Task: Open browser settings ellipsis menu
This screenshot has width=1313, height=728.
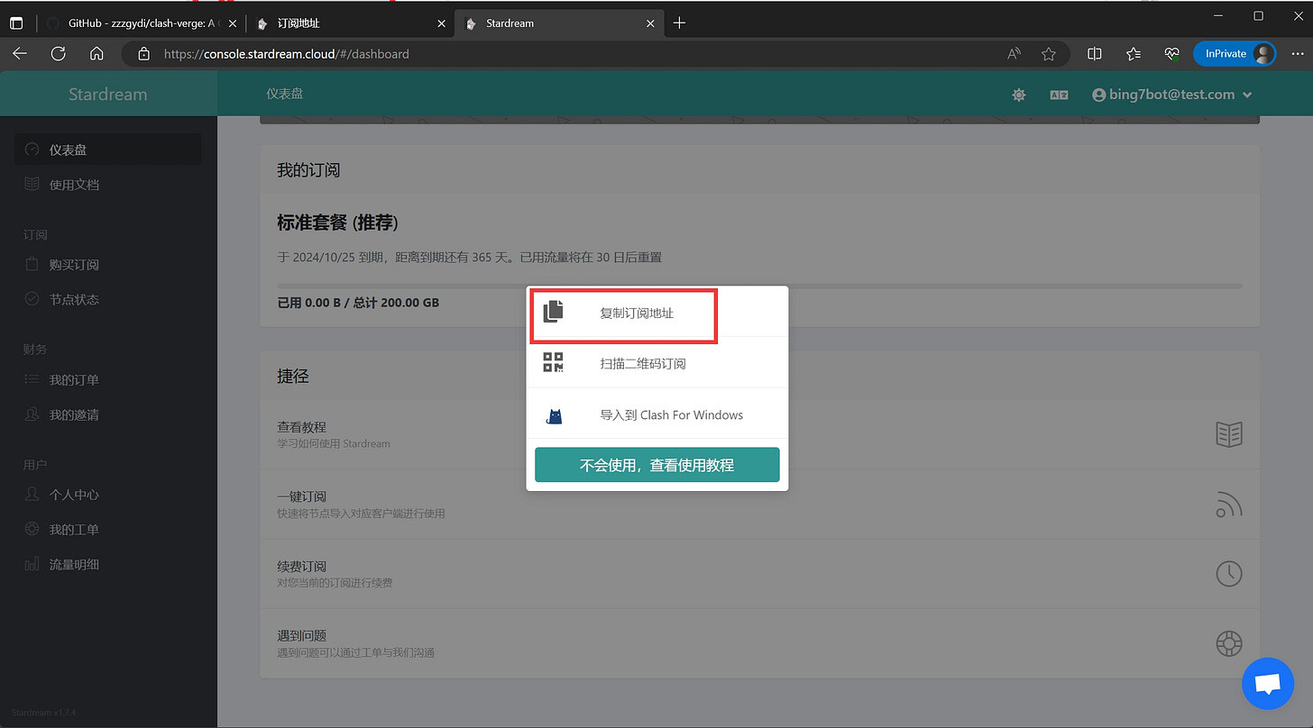Action: tap(1299, 54)
